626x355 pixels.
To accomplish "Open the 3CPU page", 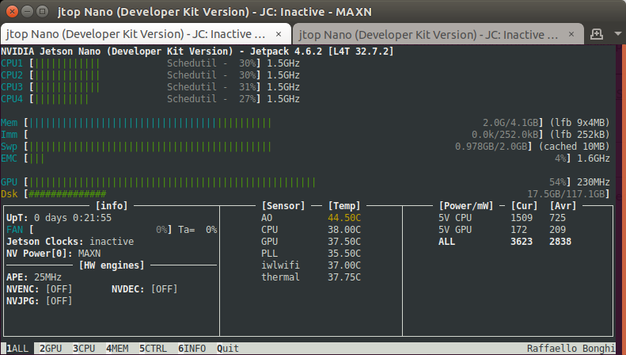I will 84,349.
